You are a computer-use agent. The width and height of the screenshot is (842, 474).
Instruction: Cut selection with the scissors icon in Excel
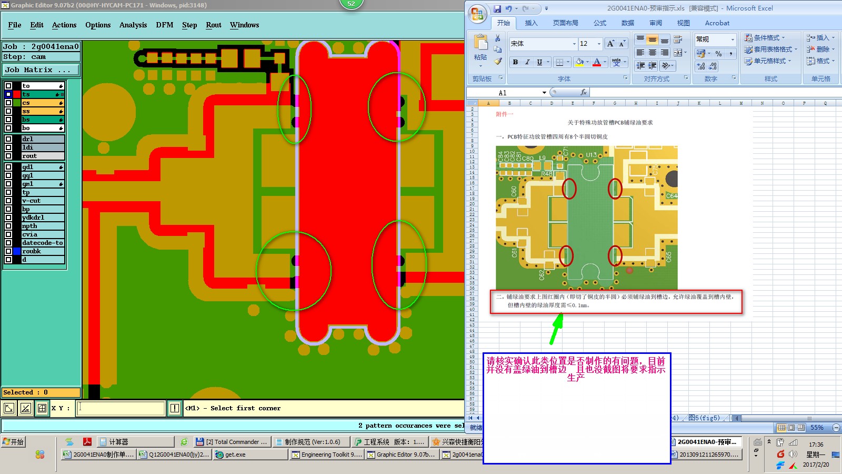pos(498,38)
